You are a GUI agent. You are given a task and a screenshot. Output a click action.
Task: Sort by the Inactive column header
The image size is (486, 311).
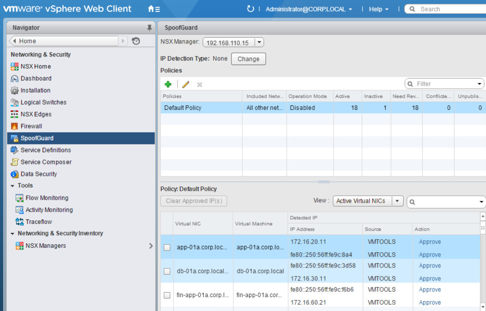tap(376, 96)
